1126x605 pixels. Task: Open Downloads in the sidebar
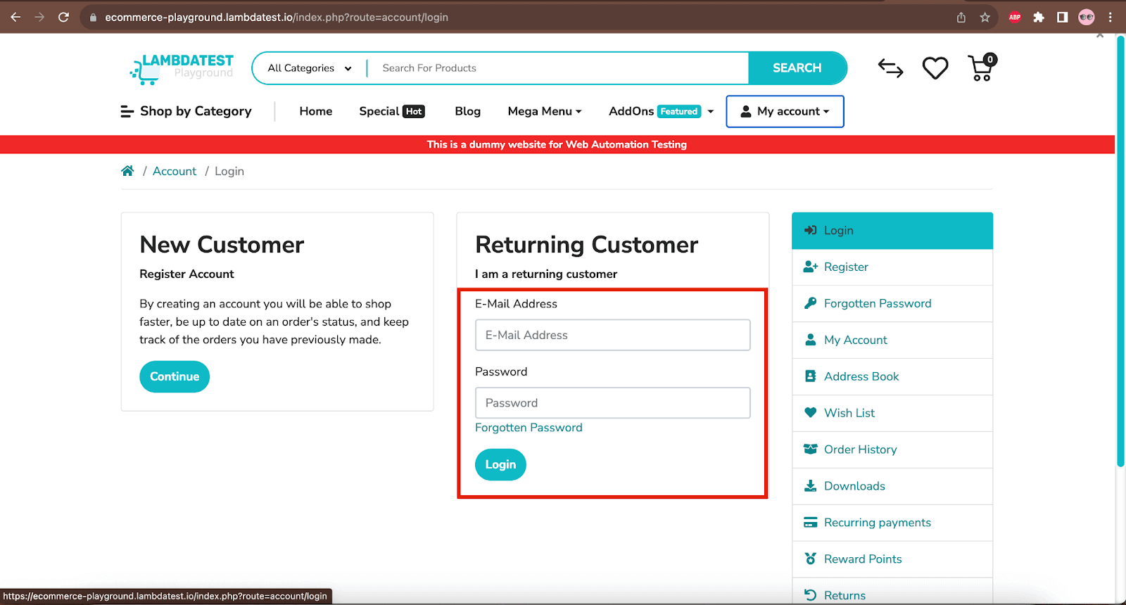[892, 487]
